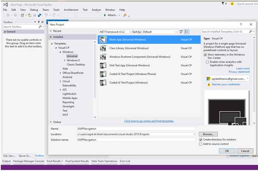
Task: Click Reenter your credentials link
Action: click(226, 85)
